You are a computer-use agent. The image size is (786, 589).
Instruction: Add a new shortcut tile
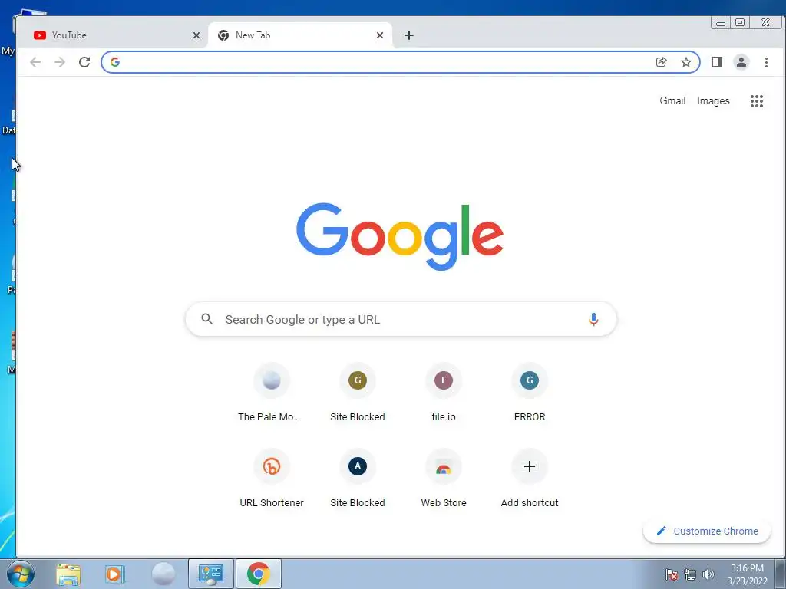coord(530,479)
